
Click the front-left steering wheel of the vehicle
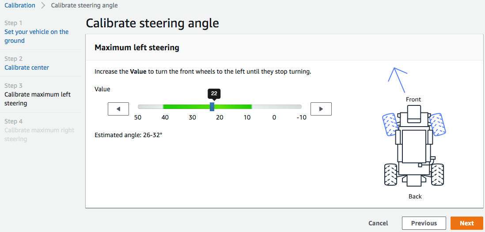point(390,124)
